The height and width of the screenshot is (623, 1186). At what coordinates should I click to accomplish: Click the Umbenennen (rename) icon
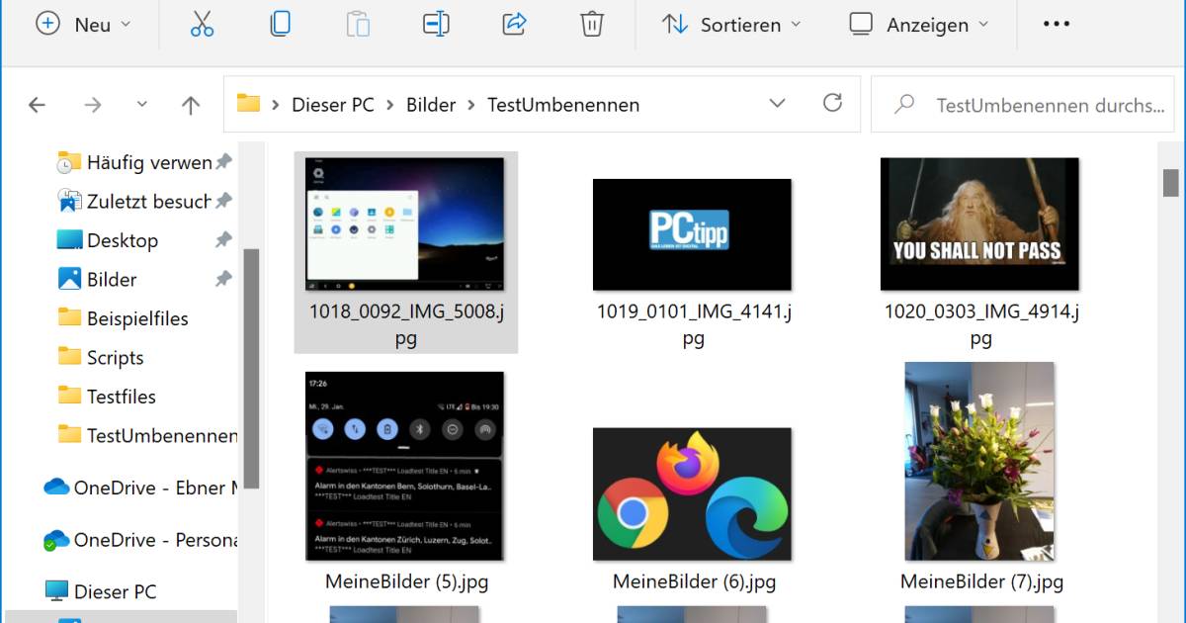coord(436,25)
